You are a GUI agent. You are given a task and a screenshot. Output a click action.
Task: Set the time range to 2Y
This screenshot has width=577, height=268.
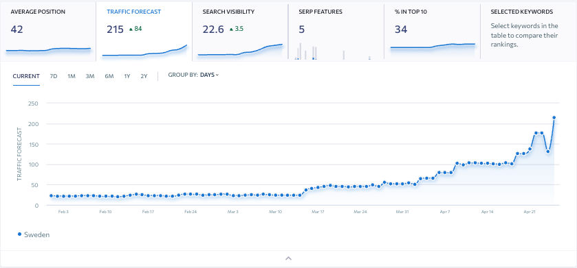click(x=144, y=76)
